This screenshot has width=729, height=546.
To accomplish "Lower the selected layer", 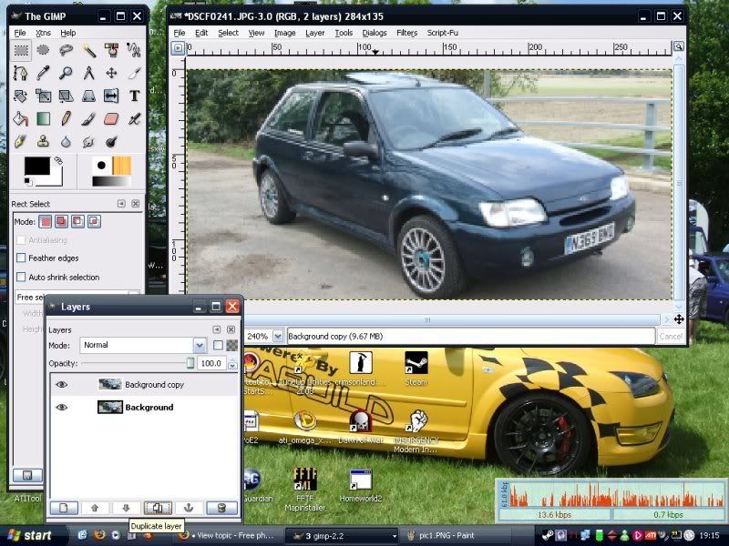I will [x=126, y=508].
